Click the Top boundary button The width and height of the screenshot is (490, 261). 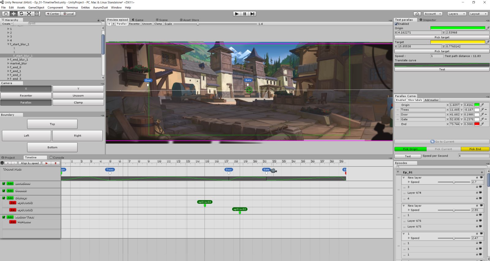pyautogui.click(x=52, y=124)
